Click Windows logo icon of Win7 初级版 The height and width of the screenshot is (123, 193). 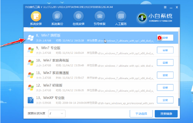pyautogui.click(x=31, y=88)
